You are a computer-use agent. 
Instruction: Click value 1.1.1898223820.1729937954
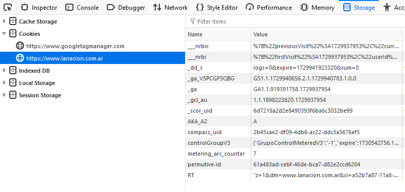pyautogui.click(x=289, y=100)
